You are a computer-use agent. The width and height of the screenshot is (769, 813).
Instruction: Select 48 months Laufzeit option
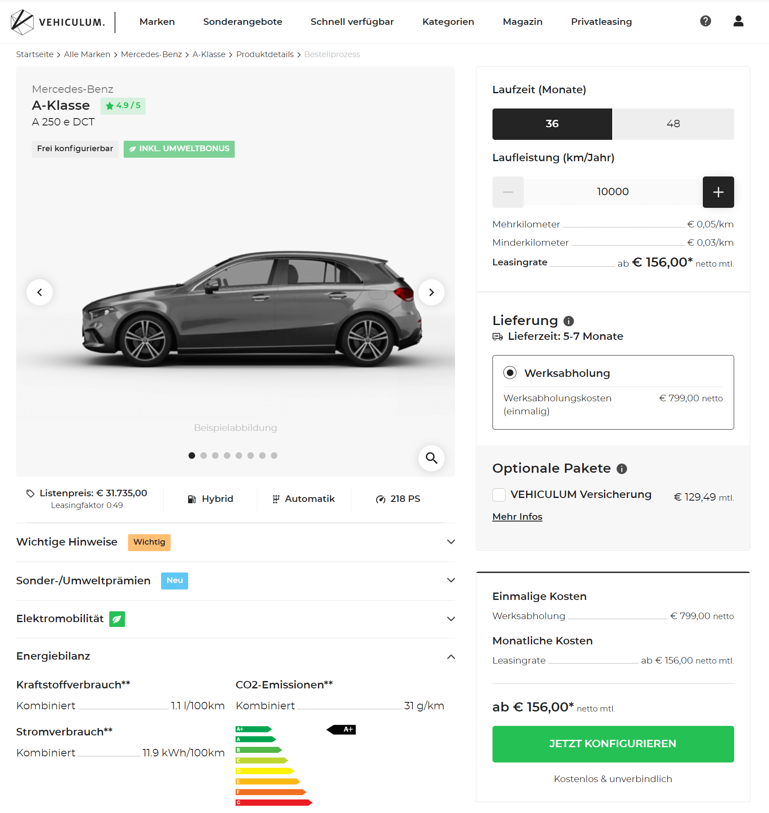(x=673, y=124)
